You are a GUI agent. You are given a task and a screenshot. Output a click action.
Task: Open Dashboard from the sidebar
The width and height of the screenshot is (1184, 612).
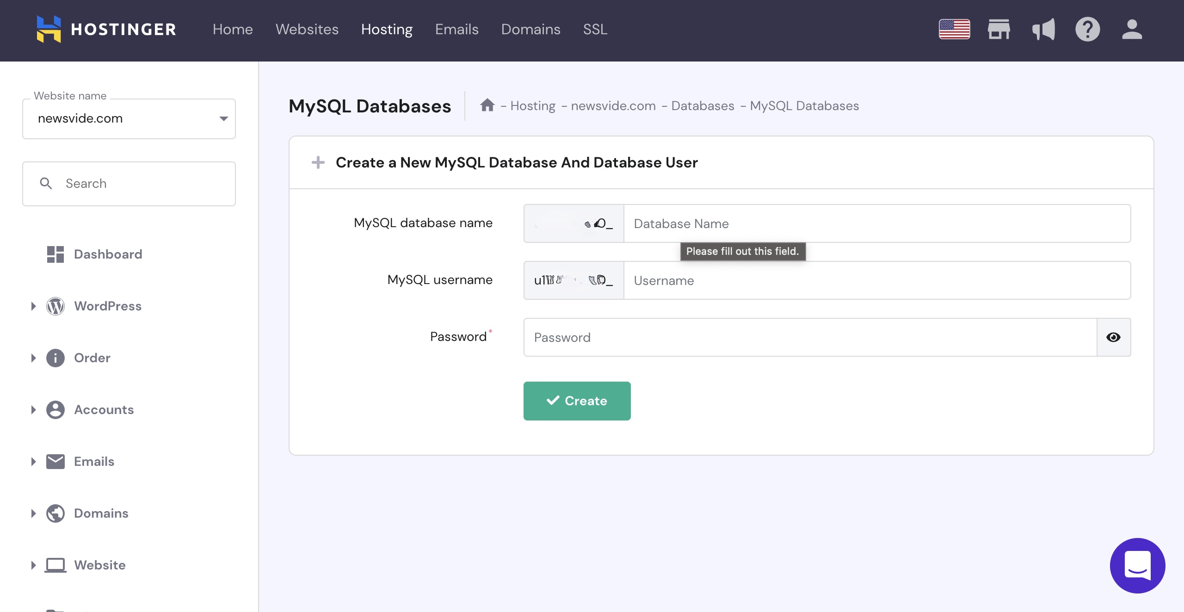pyautogui.click(x=108, y=254)
